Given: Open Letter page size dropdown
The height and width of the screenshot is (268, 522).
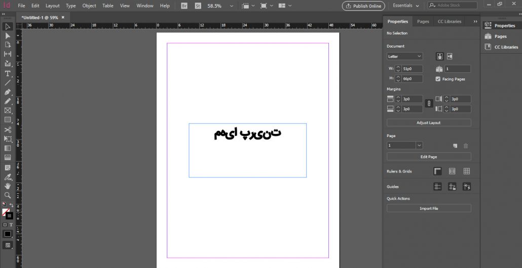Looking at the screenshot, I should click(405, 57).
